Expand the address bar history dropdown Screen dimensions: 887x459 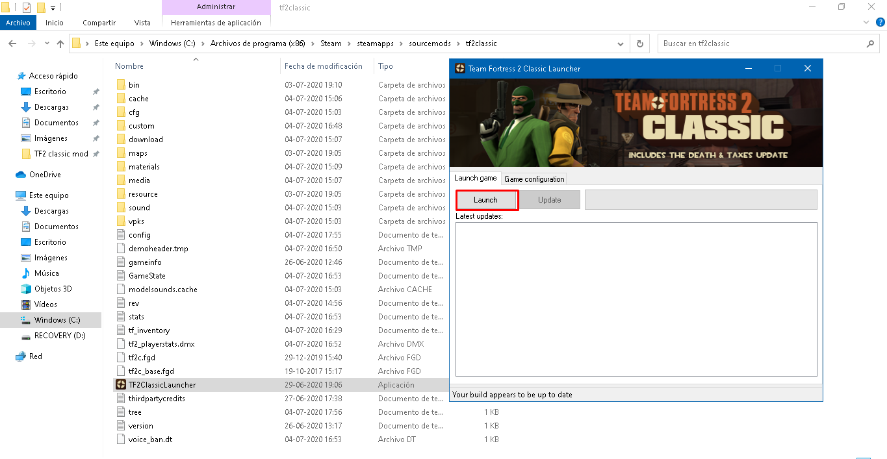coord(621,43)
